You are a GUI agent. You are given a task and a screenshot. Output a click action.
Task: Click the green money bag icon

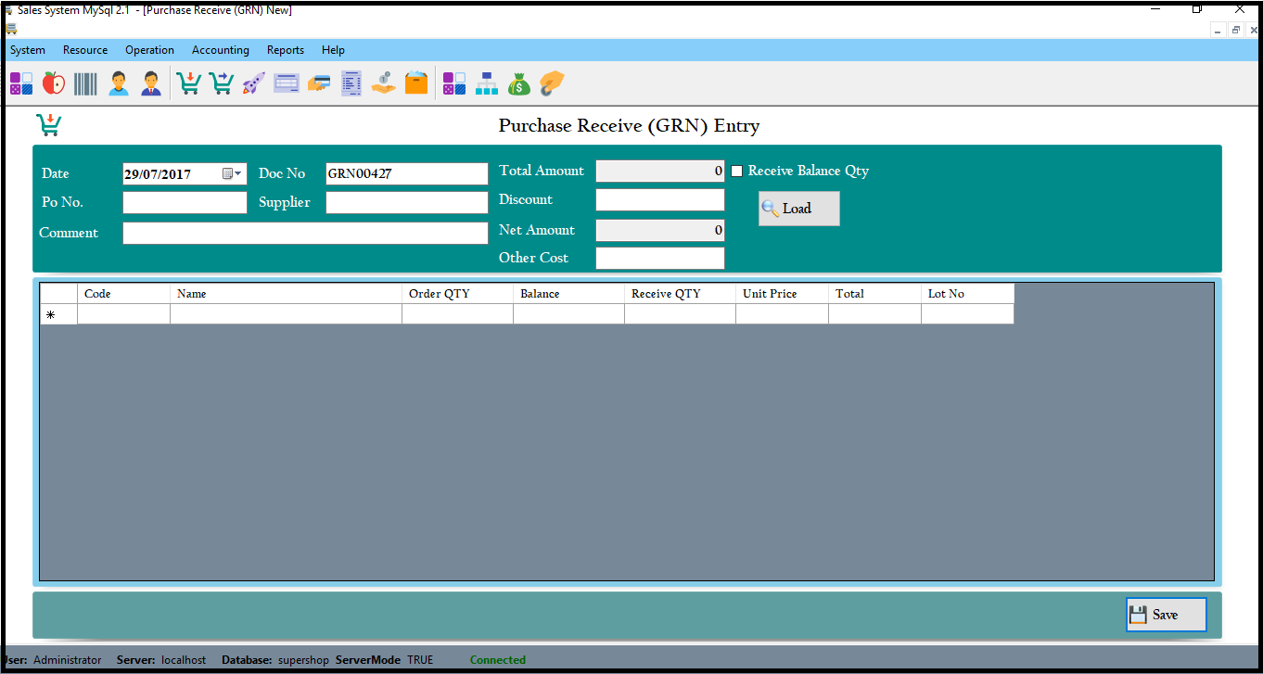tap(519, 83)
